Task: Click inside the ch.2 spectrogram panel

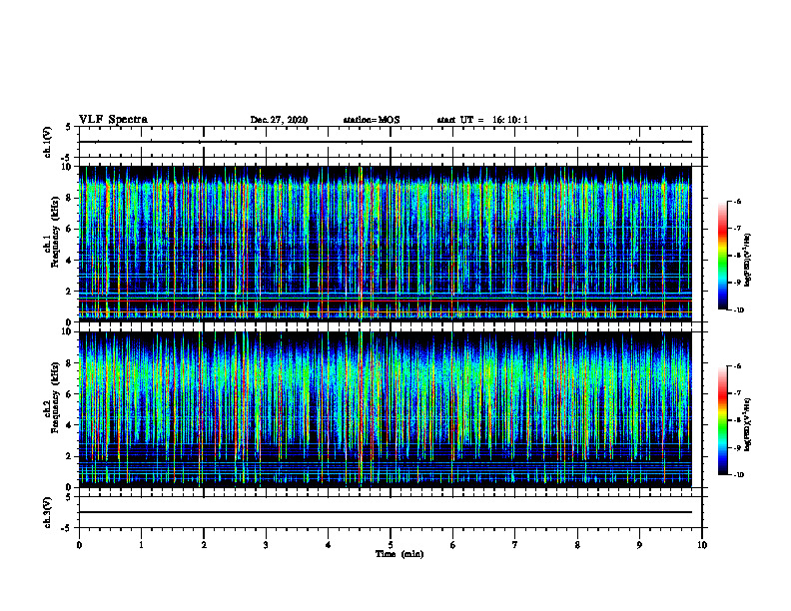Action: coord(386,409)
